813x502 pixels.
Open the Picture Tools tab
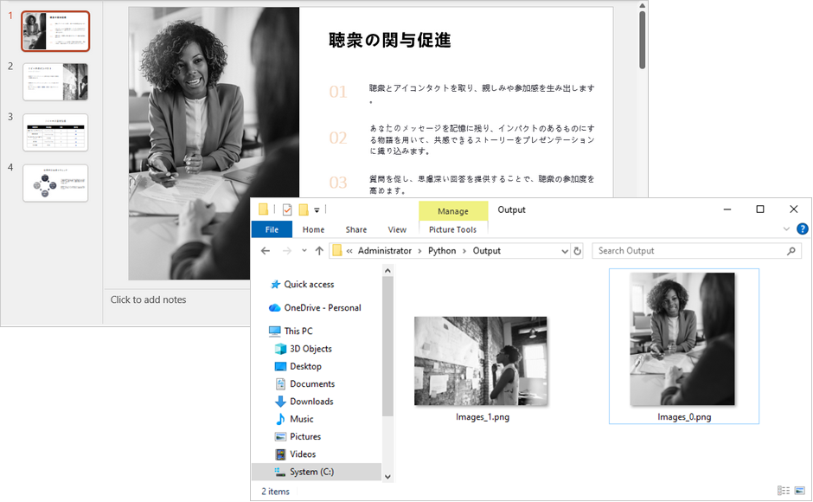coord(452,229)
